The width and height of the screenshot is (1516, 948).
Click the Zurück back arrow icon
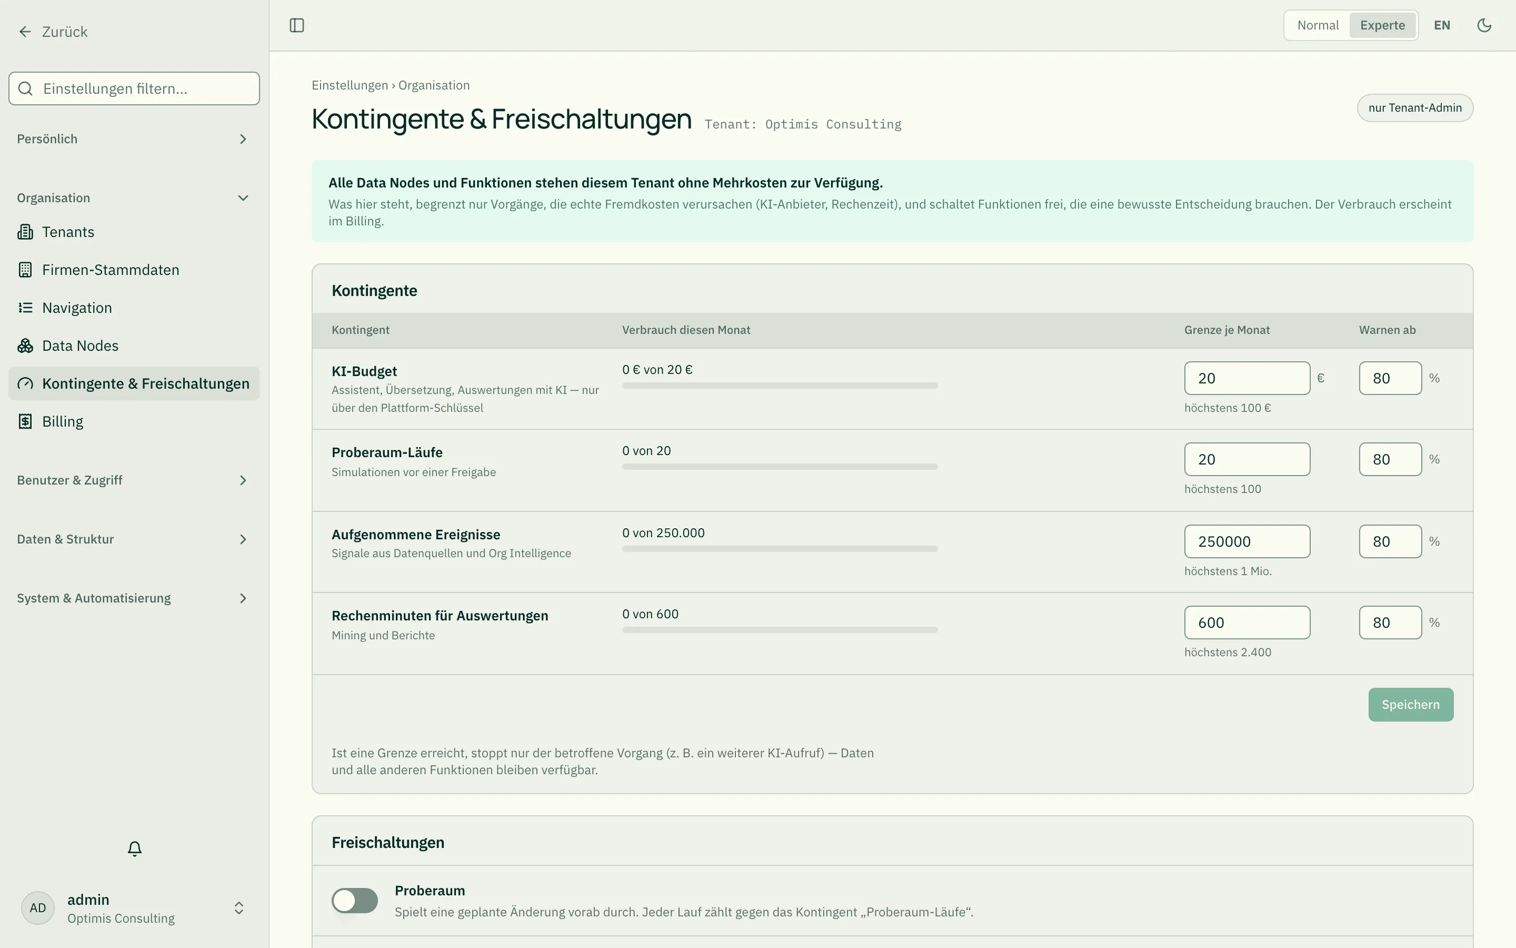(25, 32)
